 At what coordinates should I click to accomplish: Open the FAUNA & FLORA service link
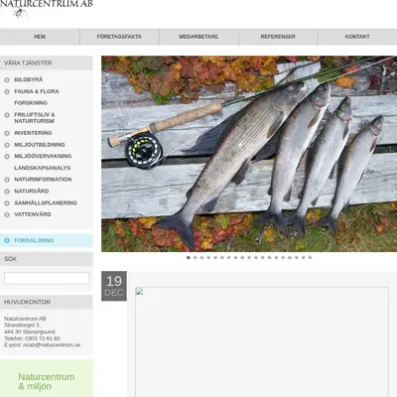pos(37,91)
